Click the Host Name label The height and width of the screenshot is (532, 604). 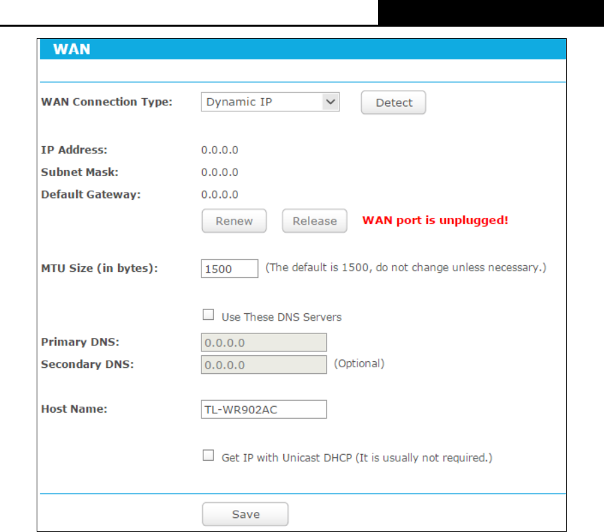(x=75, y=409)
